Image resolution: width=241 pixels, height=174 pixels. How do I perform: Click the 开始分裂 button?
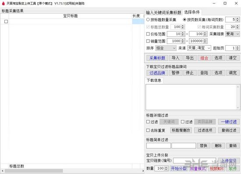179,168
